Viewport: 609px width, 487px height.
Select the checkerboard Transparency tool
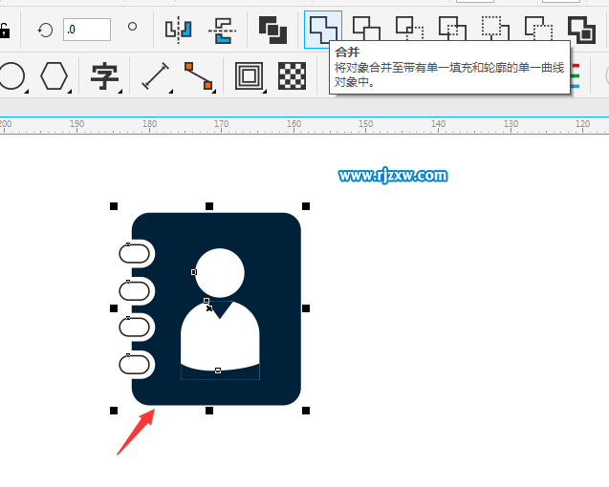tap(293, 76)
